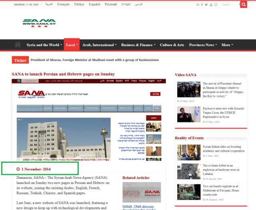Click the Instagram icon in top bar
Viewport: 256px width, 210px height.
click(x=216, y=5)
